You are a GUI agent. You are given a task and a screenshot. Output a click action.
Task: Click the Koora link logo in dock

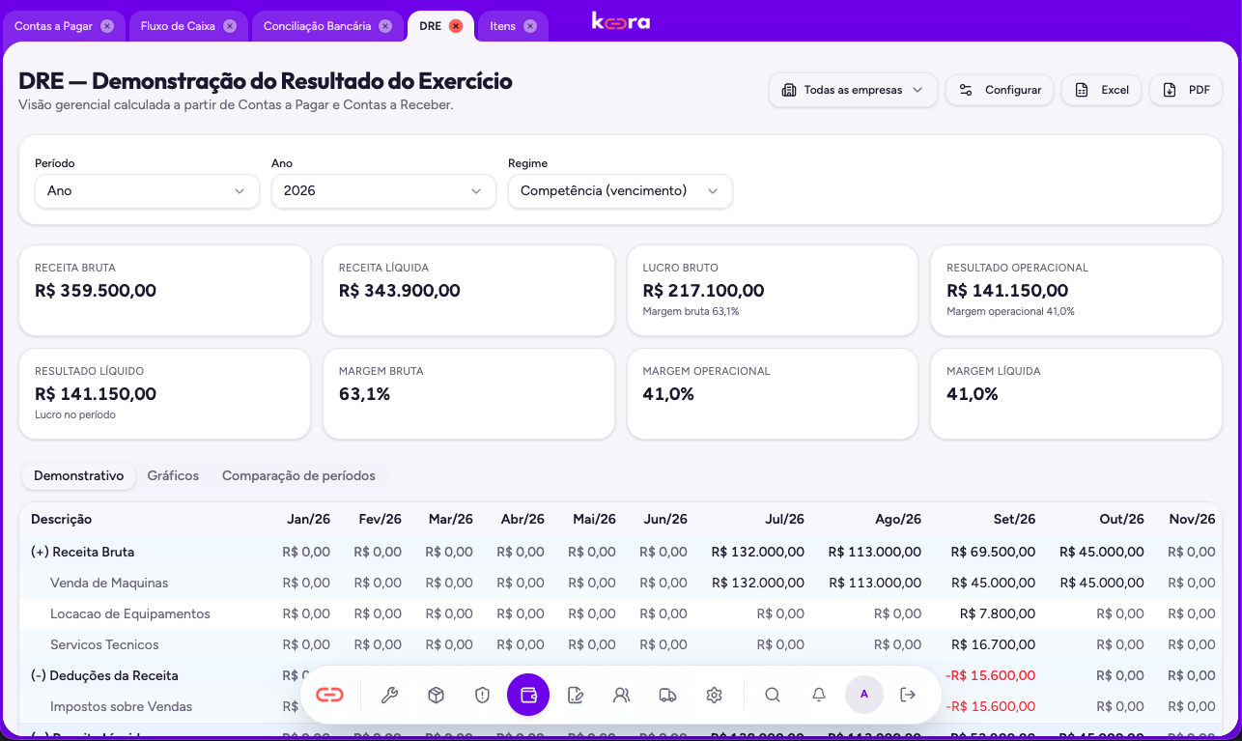coord(330,695)
